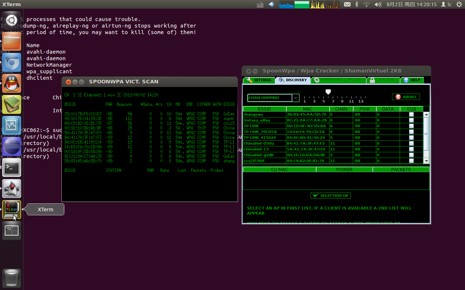Launch Chromium browser from the launcher
Viewport: 465px width, 290px height.
click(x=12, y=62)
